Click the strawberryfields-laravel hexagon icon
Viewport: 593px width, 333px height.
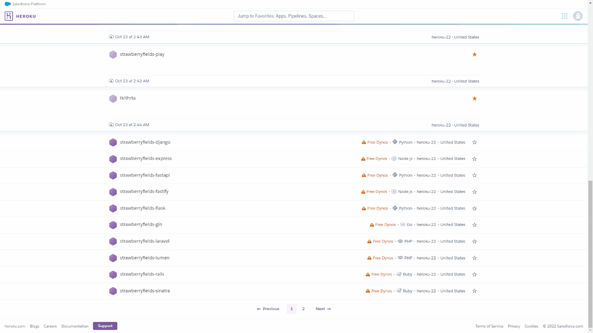tap(113, 242)
